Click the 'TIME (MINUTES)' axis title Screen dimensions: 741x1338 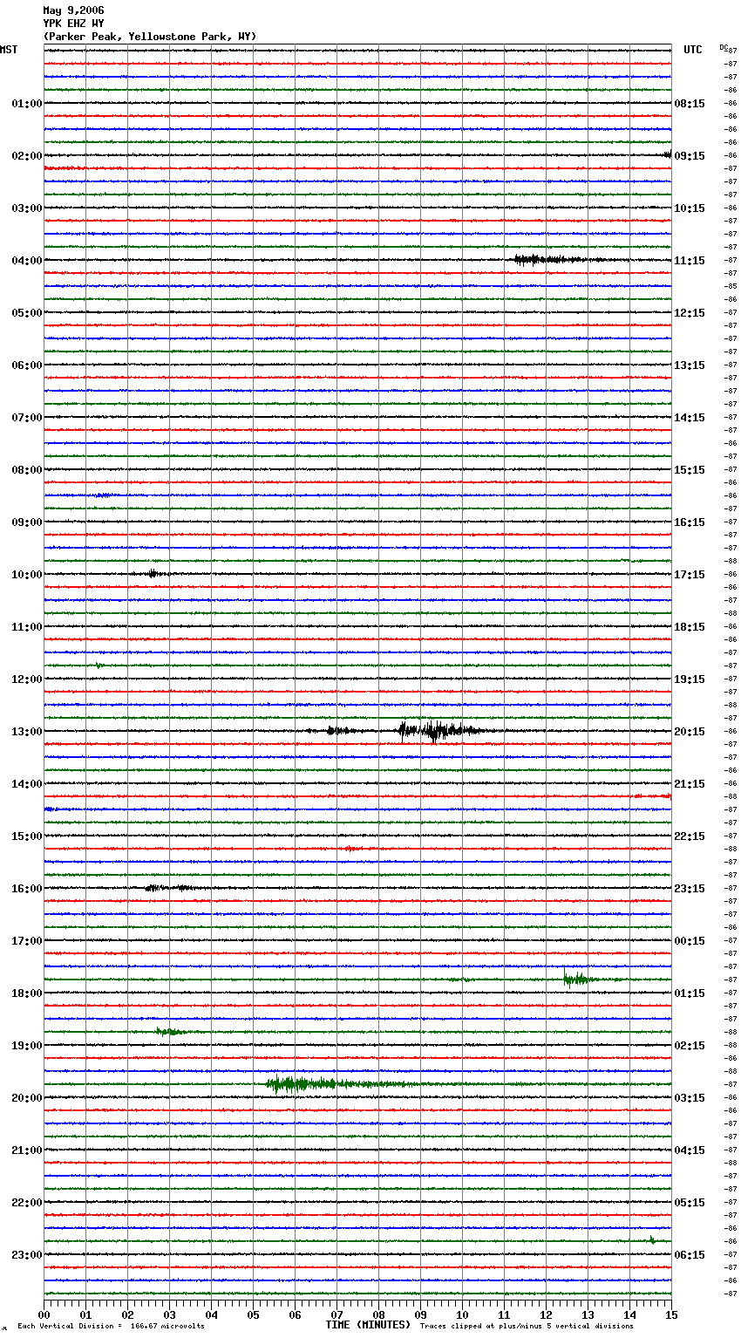(x=368, y=1325)
